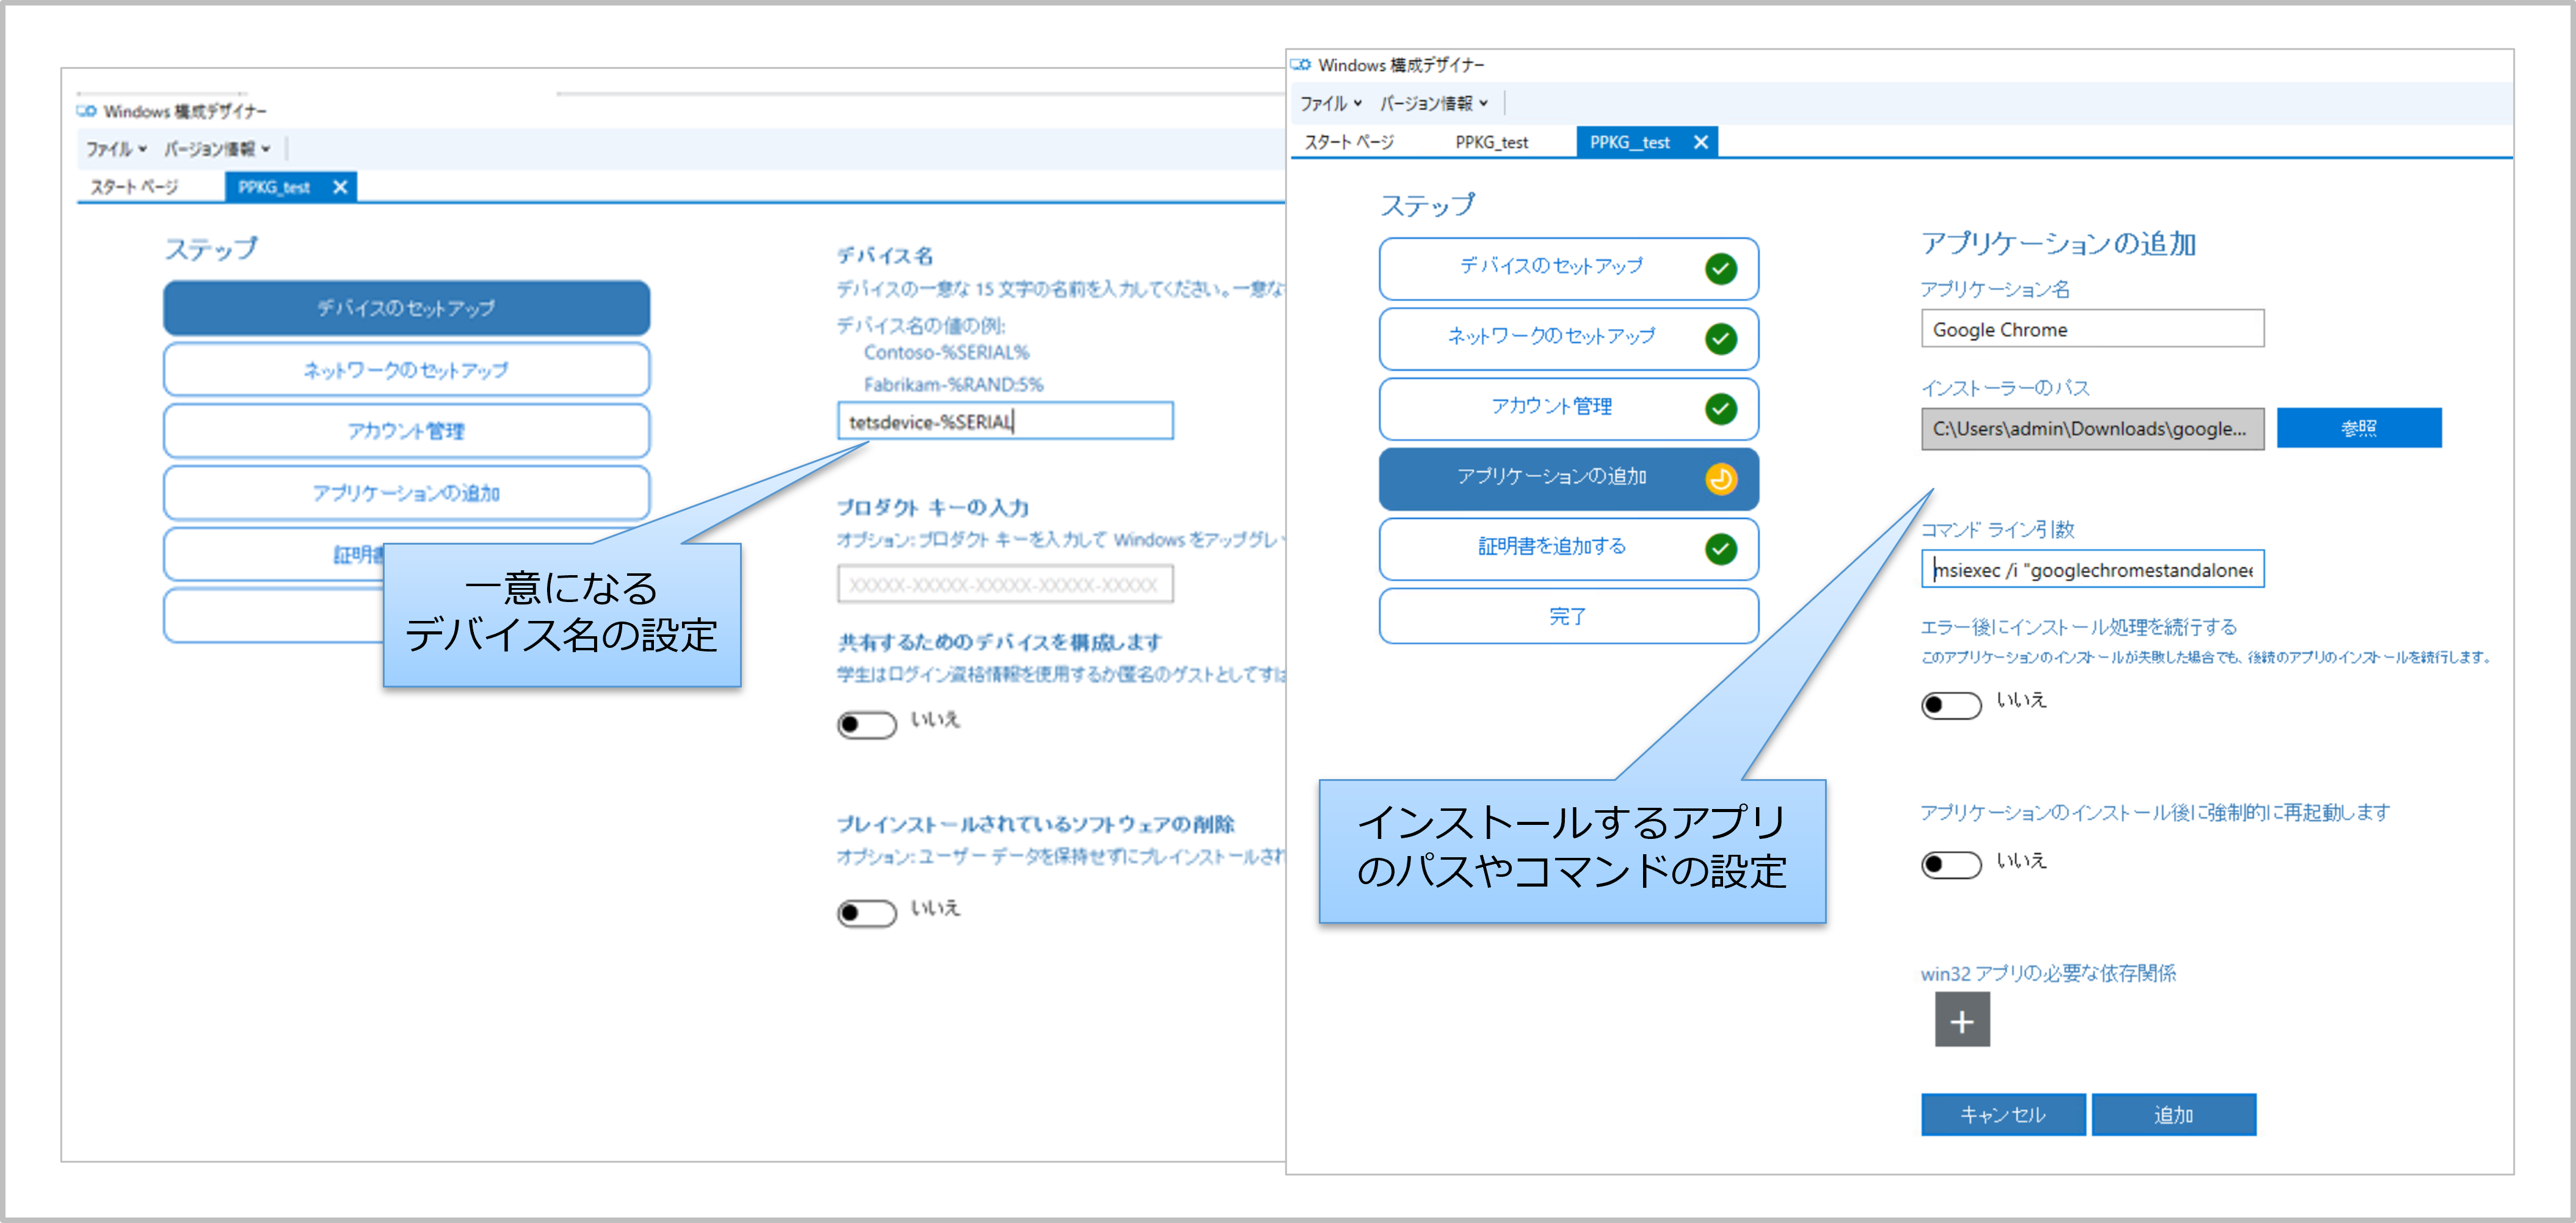Toggle 共有するためのデバイスを構成します switch
The height and width of the screenshot is (1223, 2576).
tap(866, 724)
